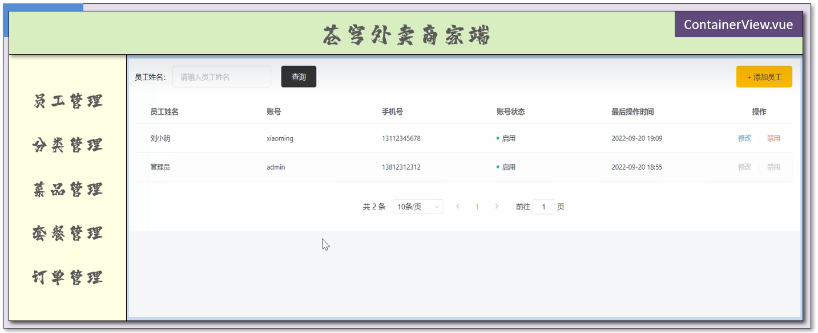The width and height of the screenshot is (818, 333).
Task: Click 修改 for employee 刘小明
Action: click(x=744, y=138)
